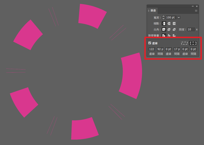
Task: Click the 筆畫 panel tab
Action: (153, 11)
